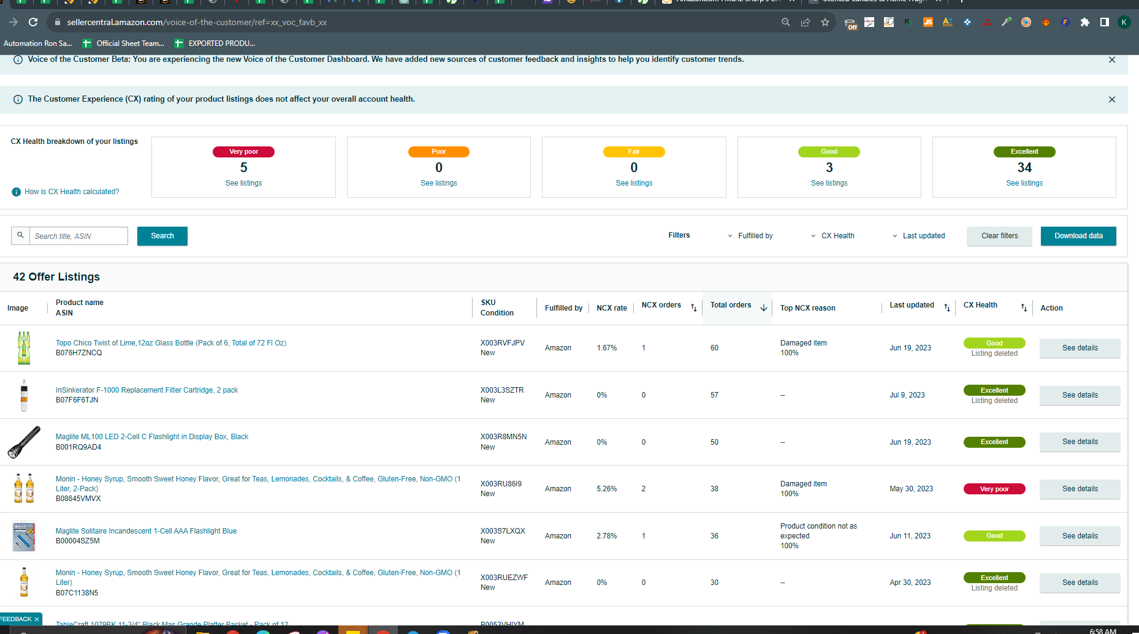The width and height of the screenshot is (1139, 634).
Task: Dismiss the Voice of the Customer Beta banner
Action: (x=1112, y=60)
